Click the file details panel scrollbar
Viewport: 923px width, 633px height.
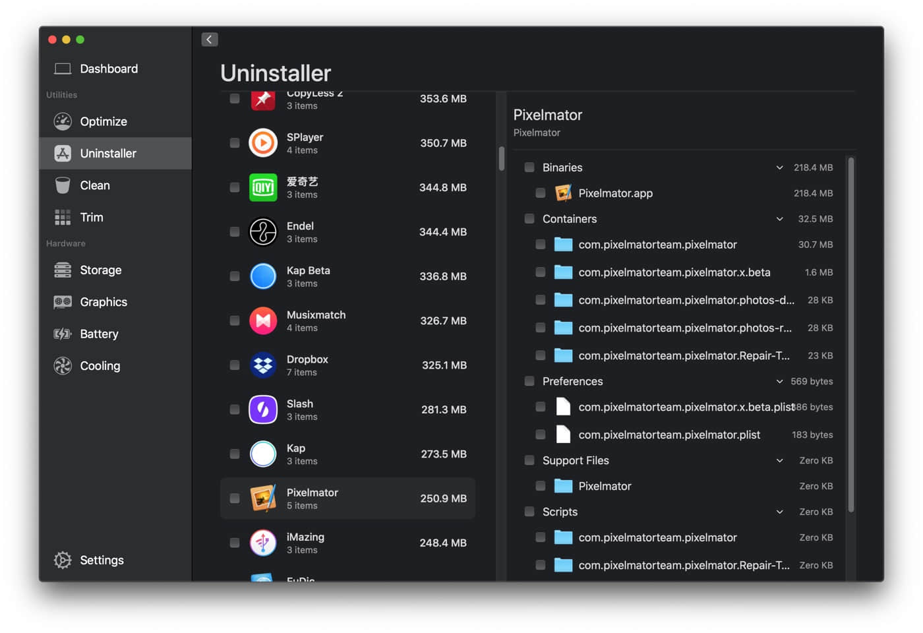tap(851, 334)
